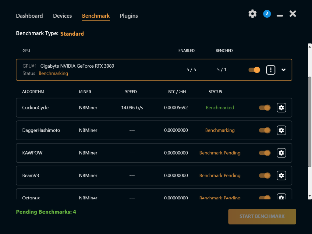Collapse the GPU#1 algorithm list chevron
The height and width of the screenshot is (234, 312).
284,70
